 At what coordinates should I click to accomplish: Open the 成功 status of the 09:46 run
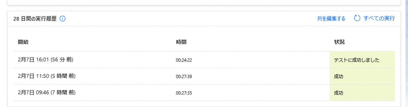[x=362, y=93]
